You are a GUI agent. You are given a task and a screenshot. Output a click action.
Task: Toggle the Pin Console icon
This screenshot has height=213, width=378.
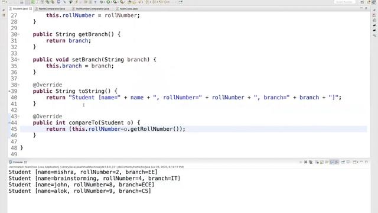click(343, 162)
